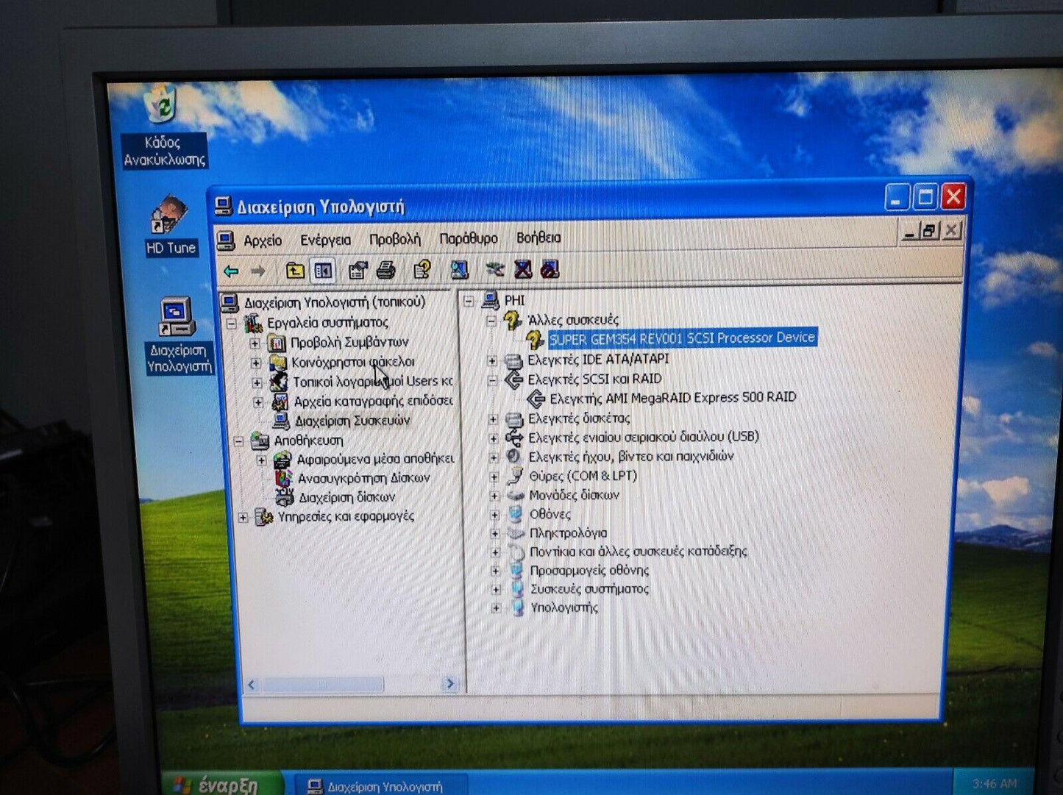Click the Back arrow in the toolbar

(x=231, y=271)
